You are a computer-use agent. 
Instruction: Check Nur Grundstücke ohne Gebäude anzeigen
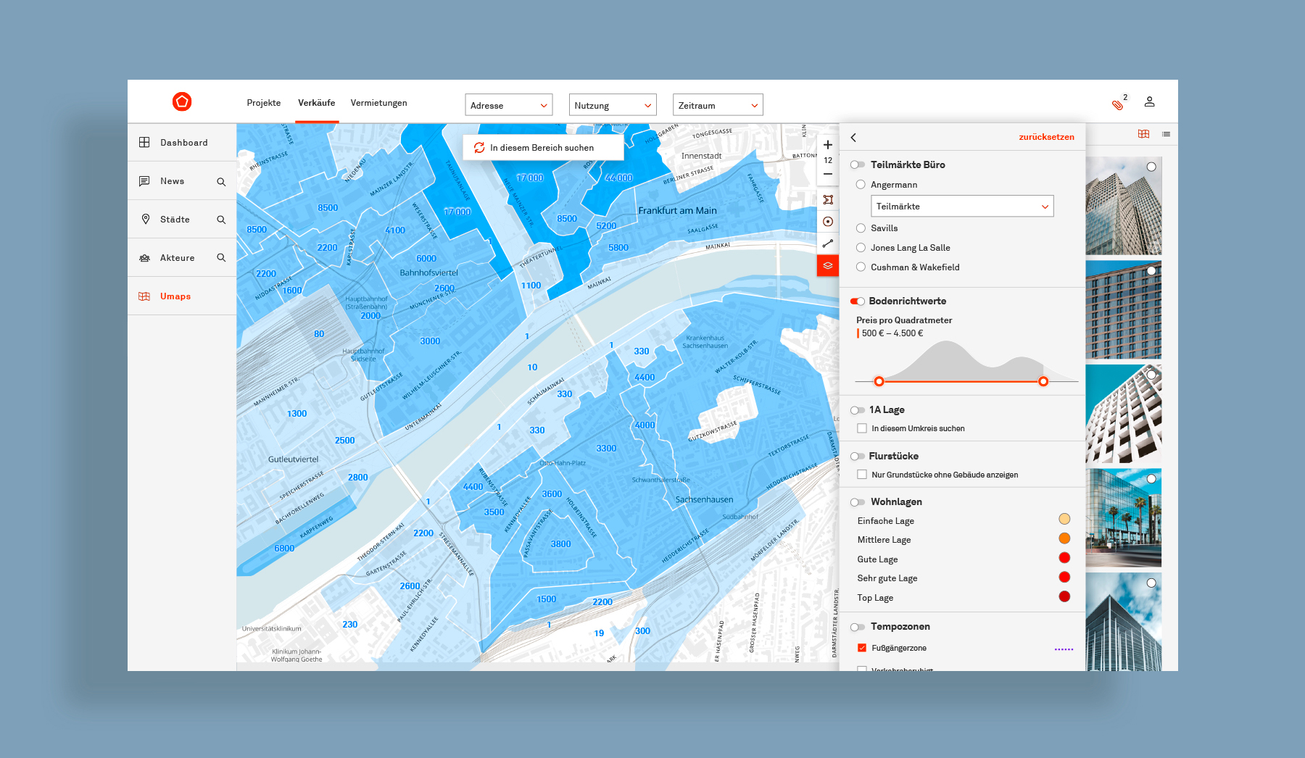tap(862, 475)
